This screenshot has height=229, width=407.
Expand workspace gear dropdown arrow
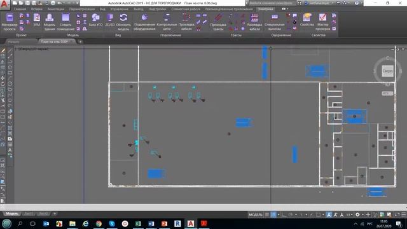pyautogui.click(x=362, y=214)
